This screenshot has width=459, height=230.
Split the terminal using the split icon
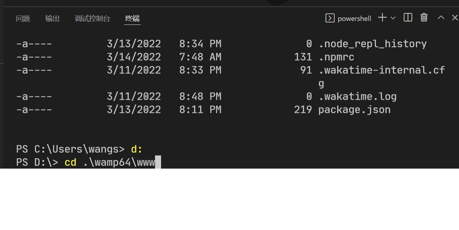[407, 18]
